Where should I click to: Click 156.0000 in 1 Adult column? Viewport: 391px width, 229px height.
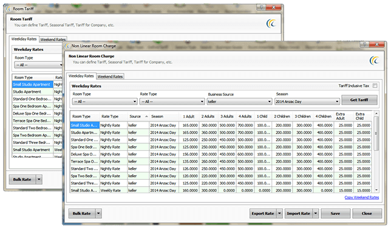(x=189, y=154)
